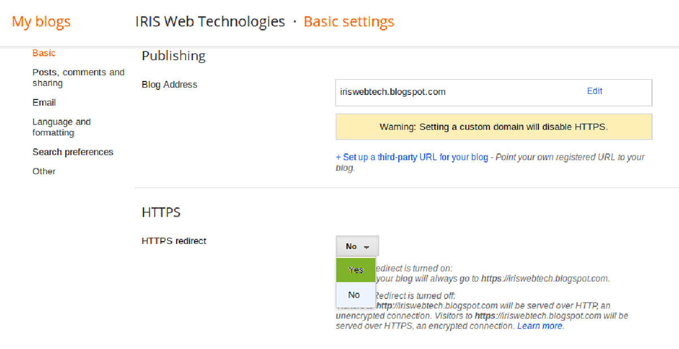Click the Blog Address label
Image resolution: width=679 pixels, height=349 pixels.
tap(170, 85)
